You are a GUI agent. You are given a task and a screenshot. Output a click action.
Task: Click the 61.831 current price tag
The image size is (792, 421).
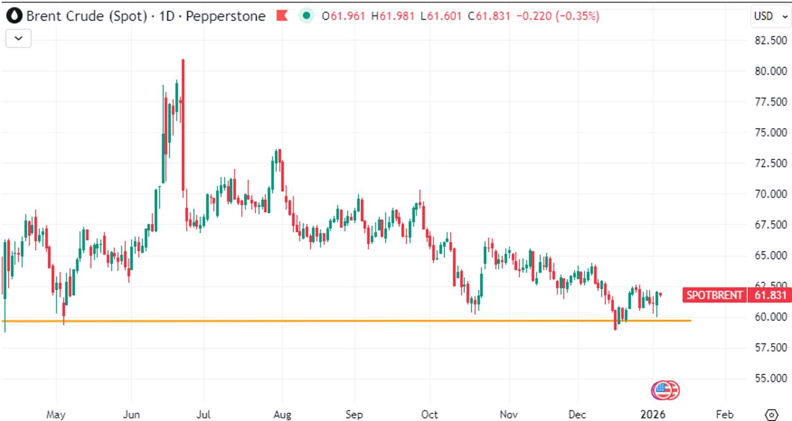click(x=770, y=295)
